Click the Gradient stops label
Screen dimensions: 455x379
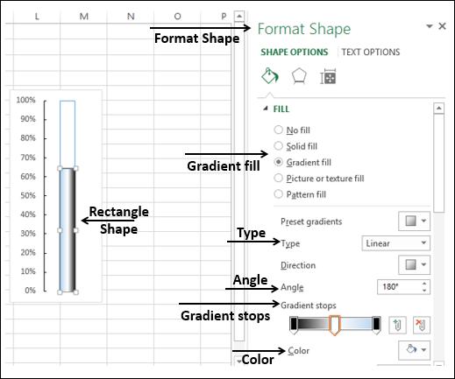tap(309, 305)
